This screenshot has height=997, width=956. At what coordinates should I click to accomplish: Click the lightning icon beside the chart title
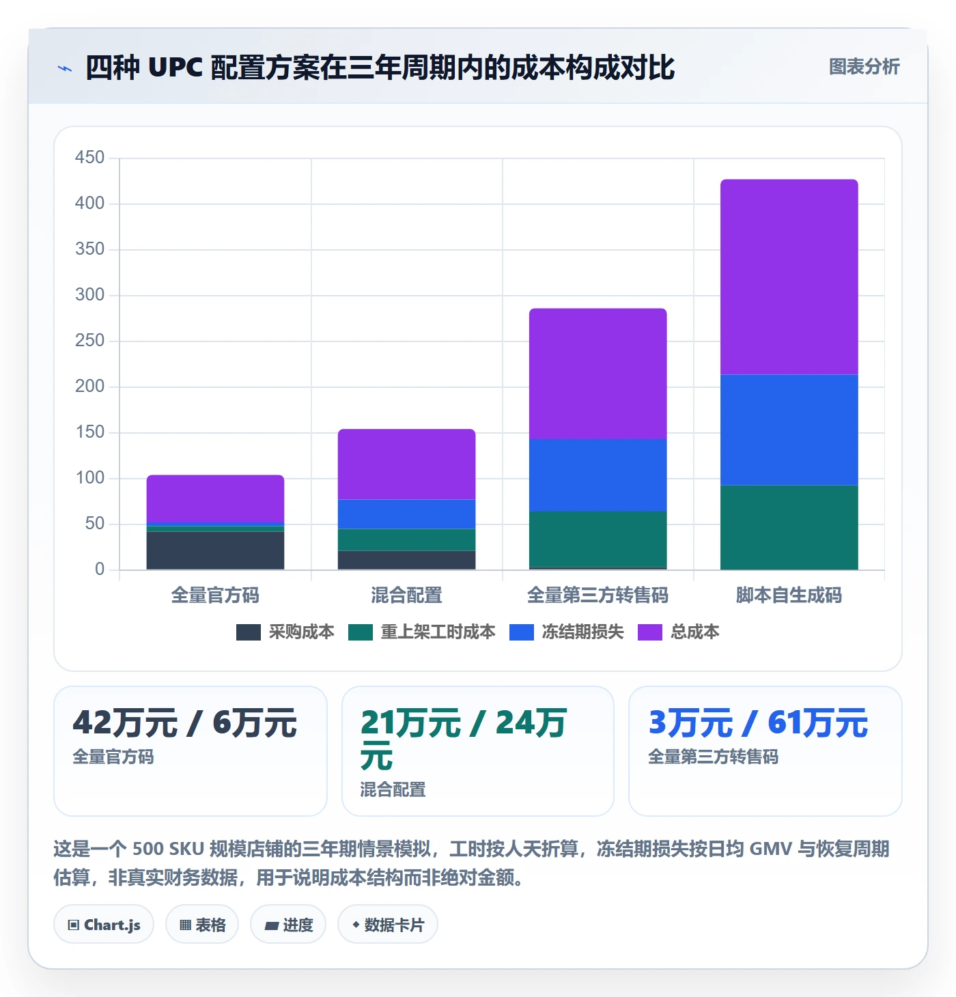point(65,68)
